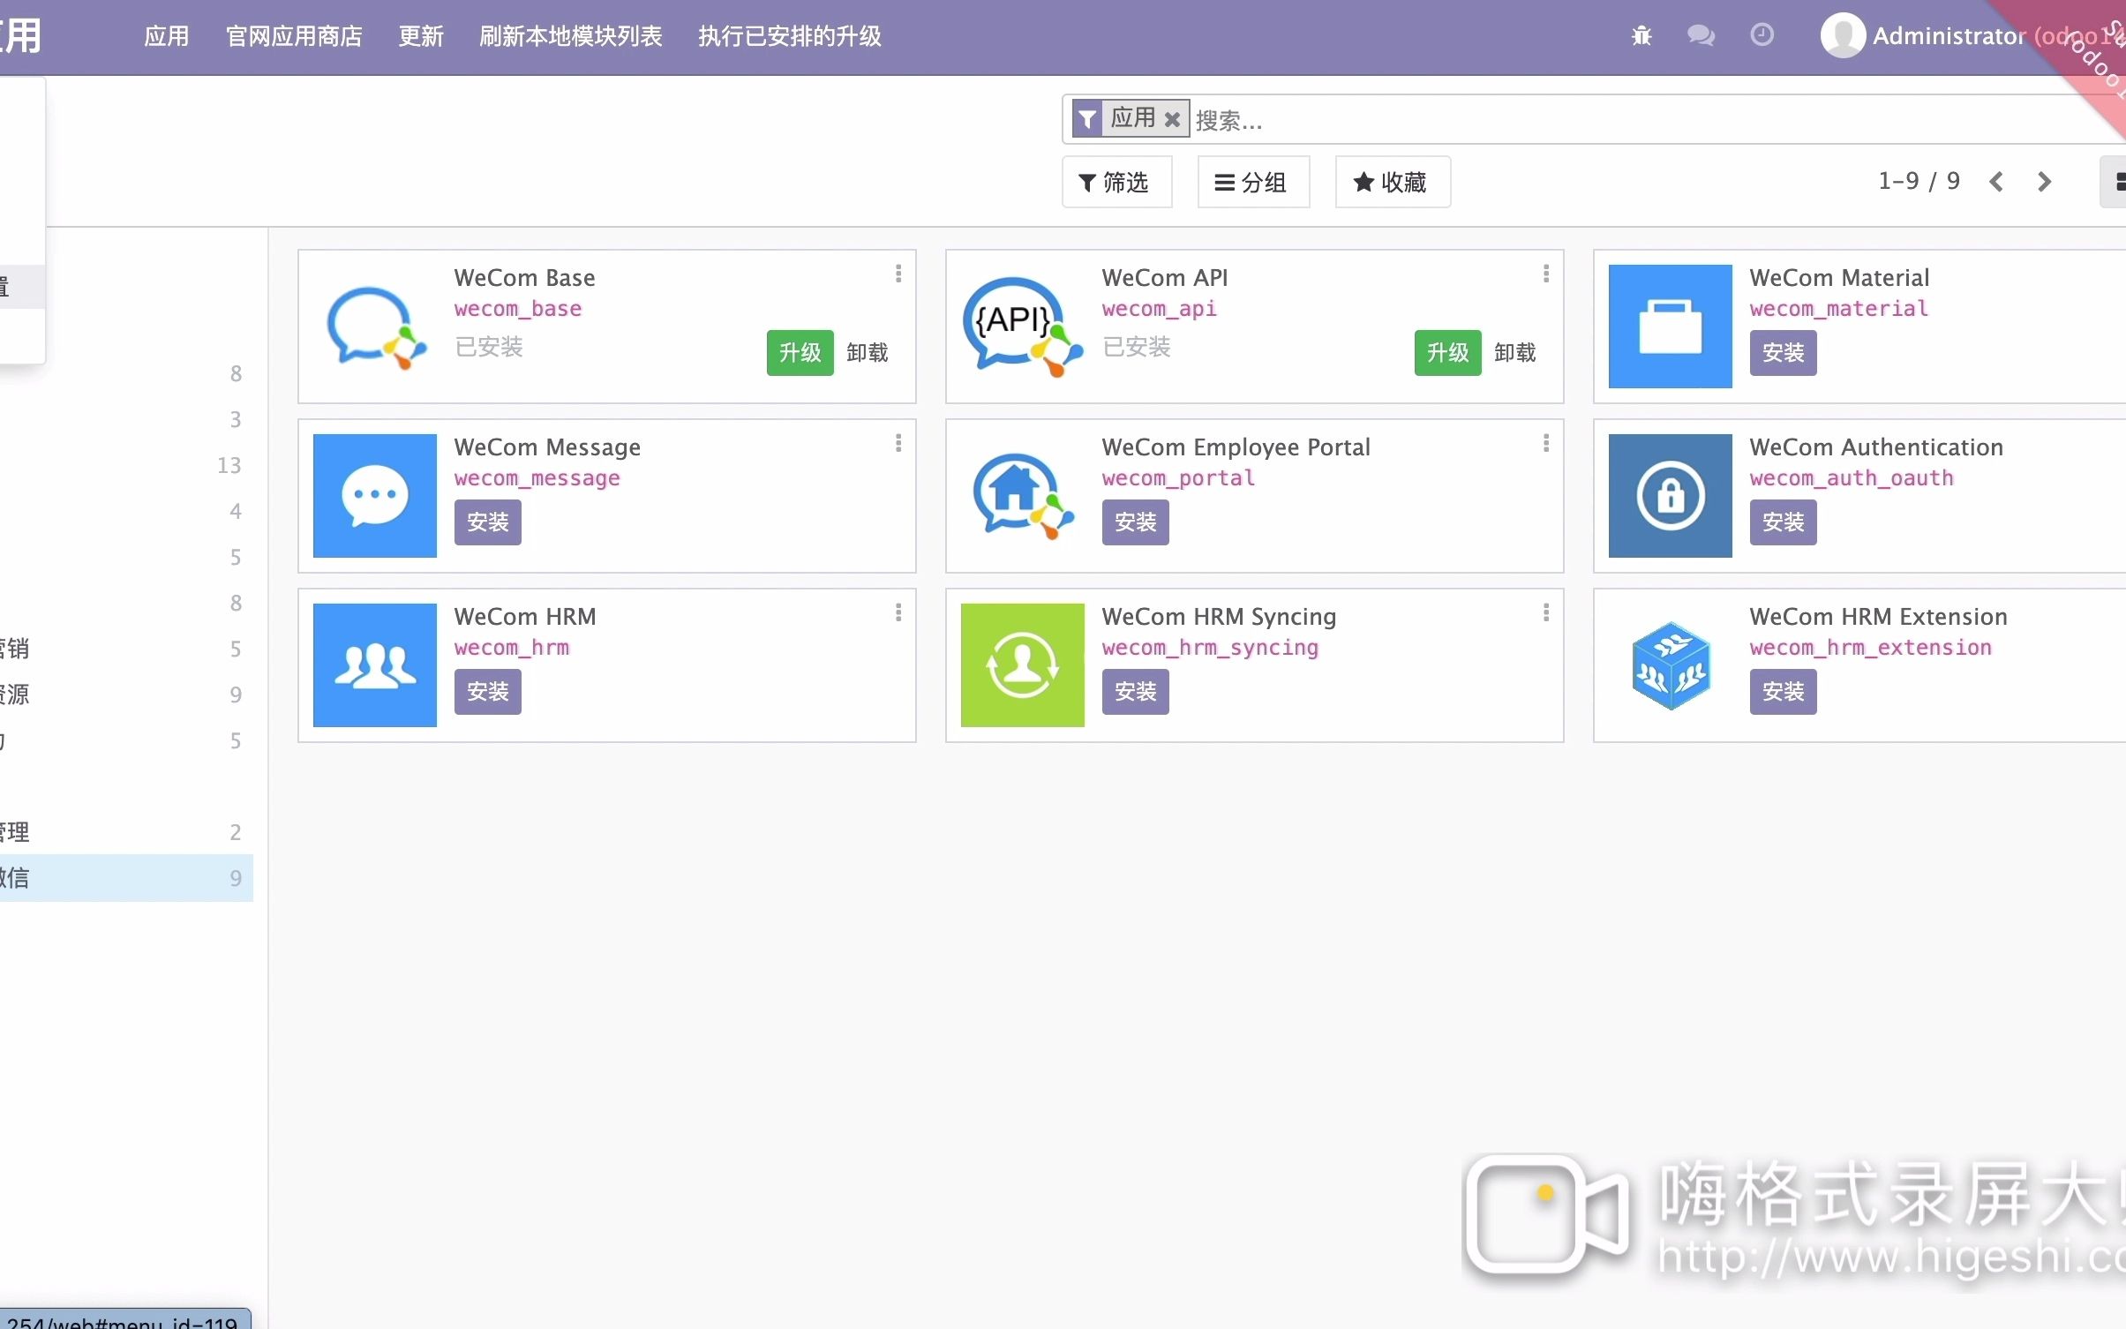Open WeCom Employee Portal card options menu
Screen dimensions: 2126x1329
point(1546,443)
